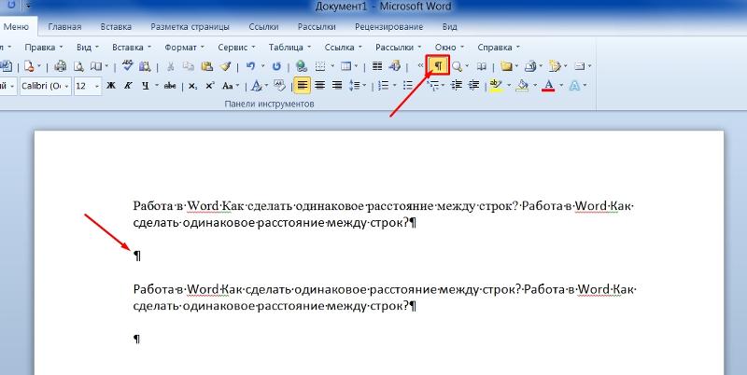Image resolution: width=747 pixels, height=375 pixels.
Task: Switch to the Главная tab
Action: tap(64, 27)
